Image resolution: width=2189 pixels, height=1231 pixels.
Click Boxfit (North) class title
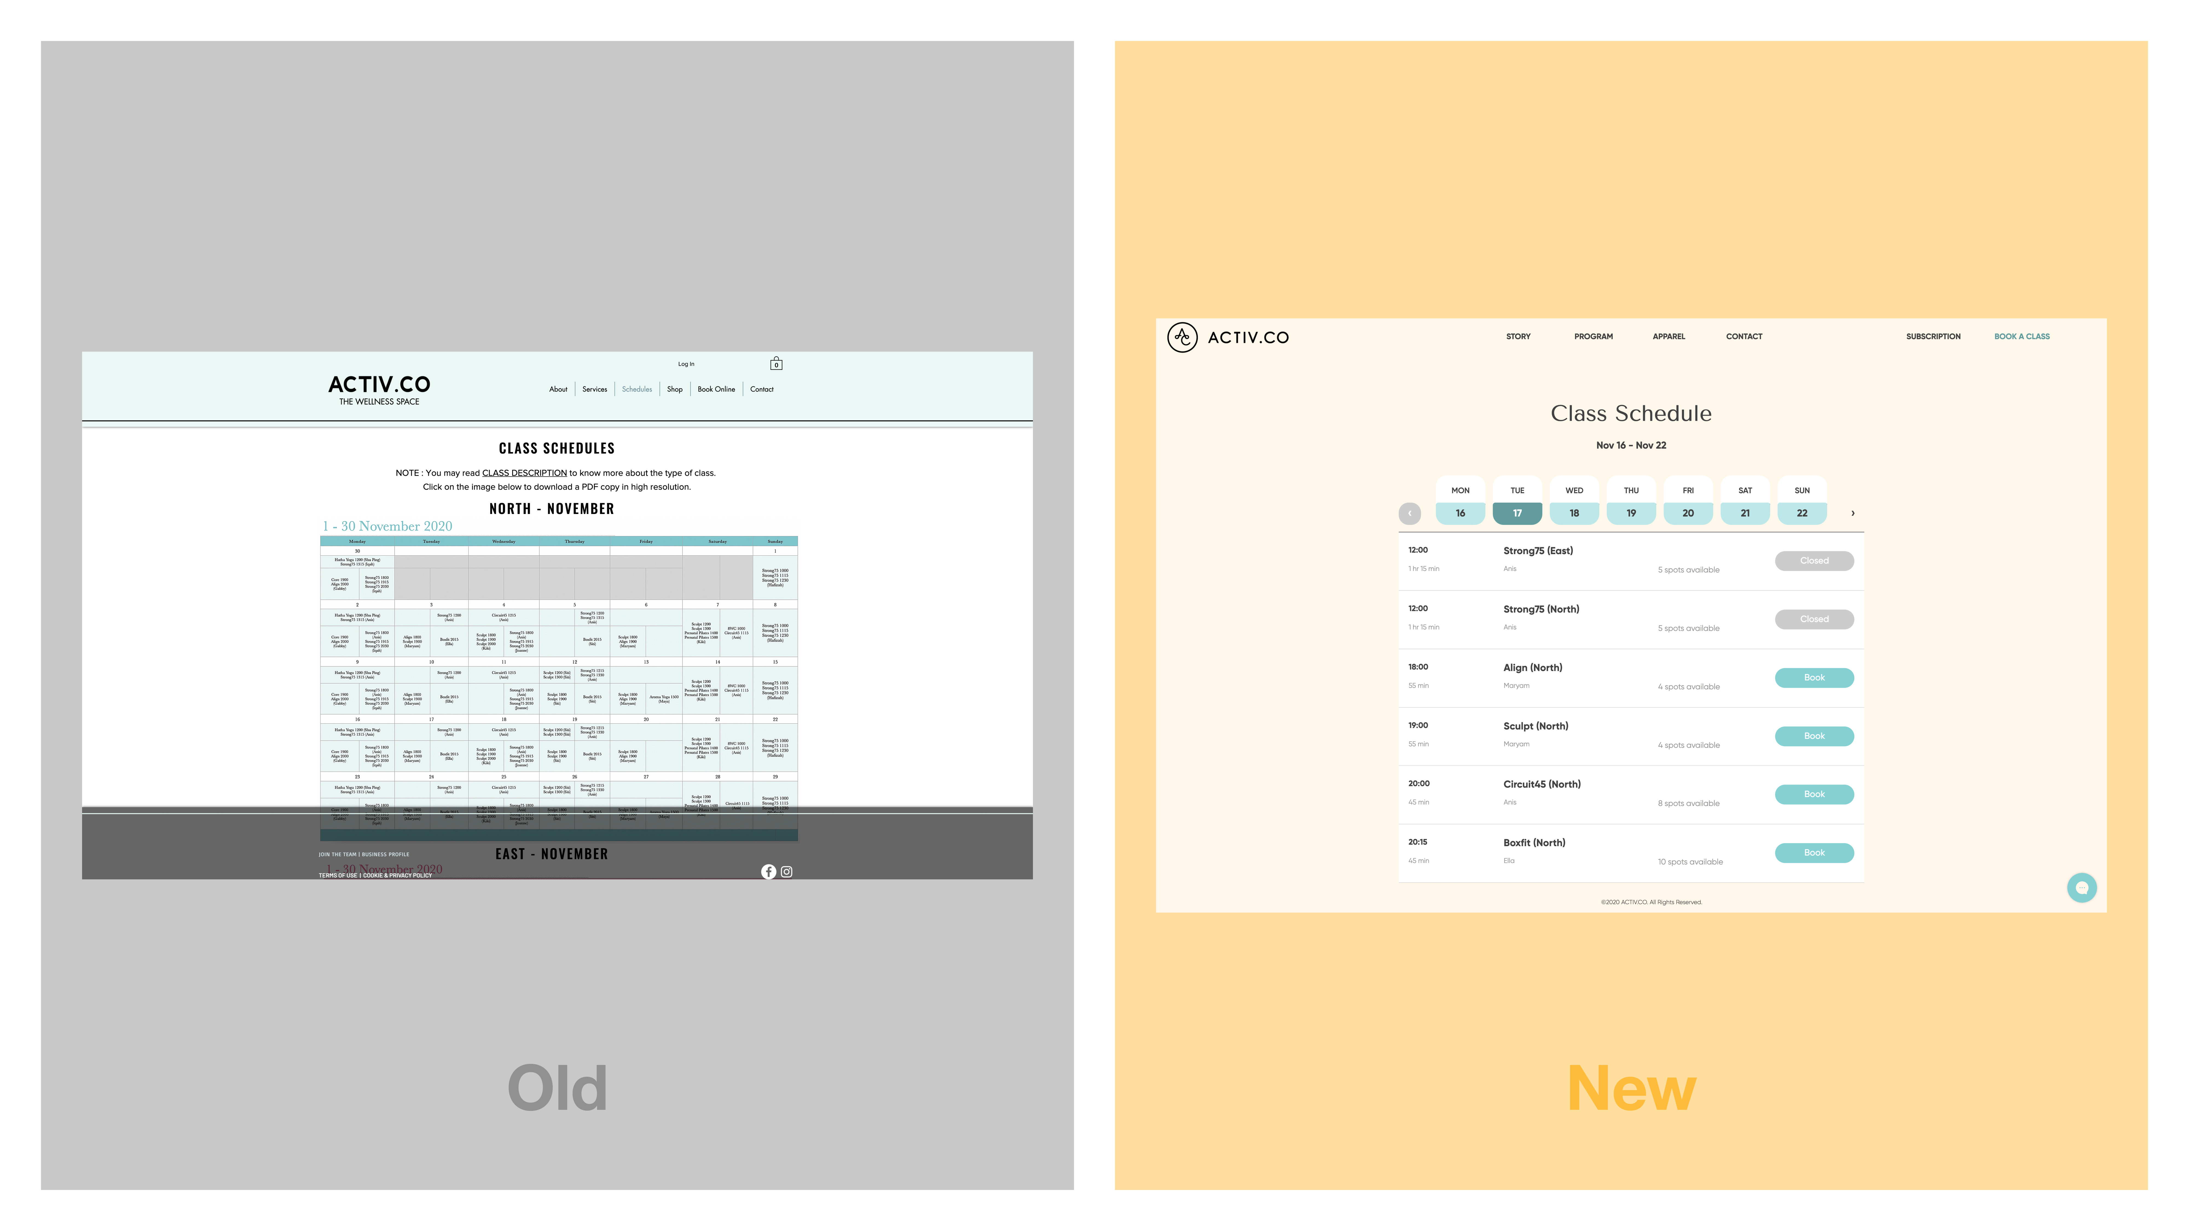1534,843
